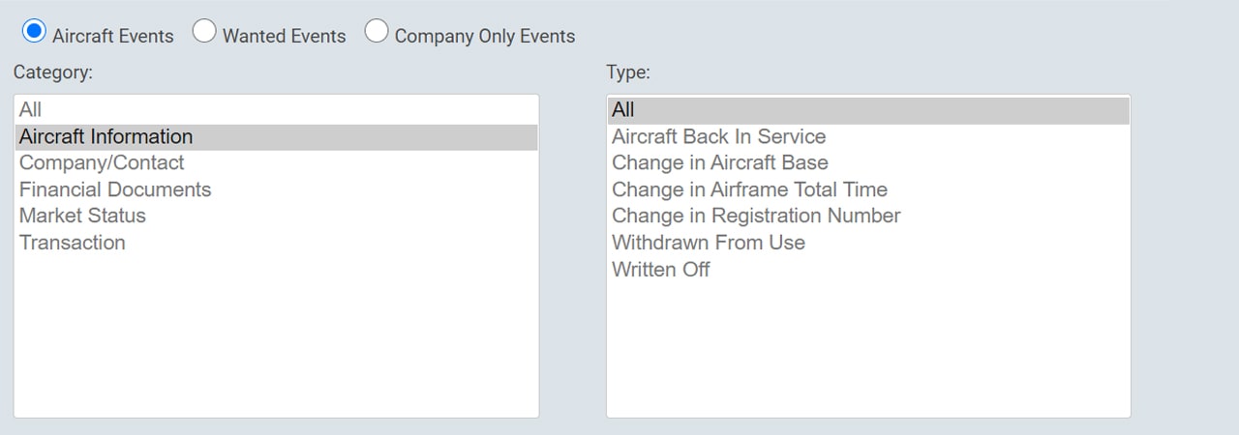The image size is (1239, 435).
Task: Pick Aircraft Information category
Action: tap(276, 136)
